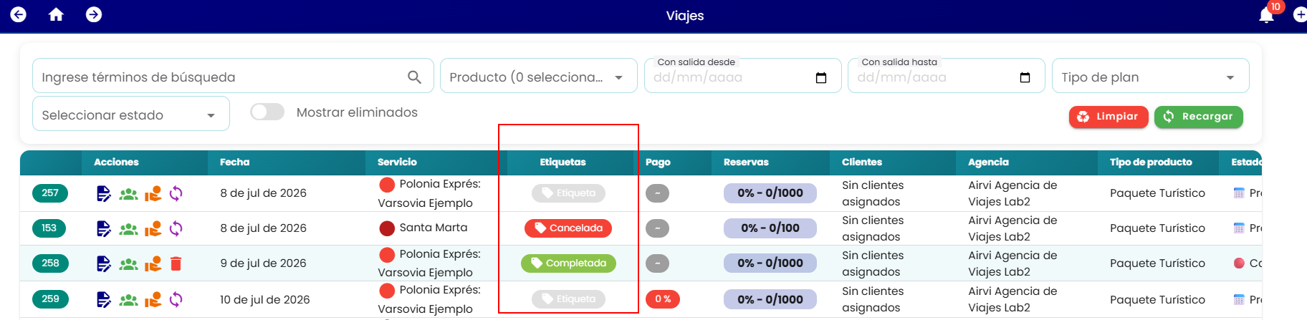This screenshot has height=320, width=1307.
Task: Click orange assign-person icon for trip 257
Action: pyautogui.click(x=153, y=193)
